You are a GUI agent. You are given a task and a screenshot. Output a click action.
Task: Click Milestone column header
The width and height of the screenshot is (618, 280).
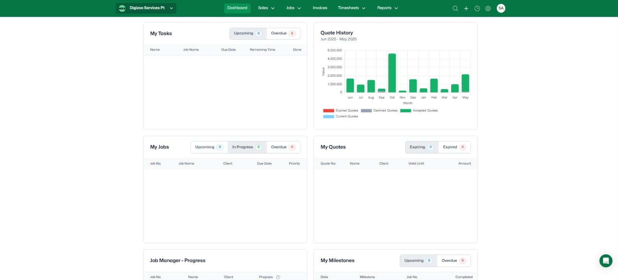coord(367,277)
